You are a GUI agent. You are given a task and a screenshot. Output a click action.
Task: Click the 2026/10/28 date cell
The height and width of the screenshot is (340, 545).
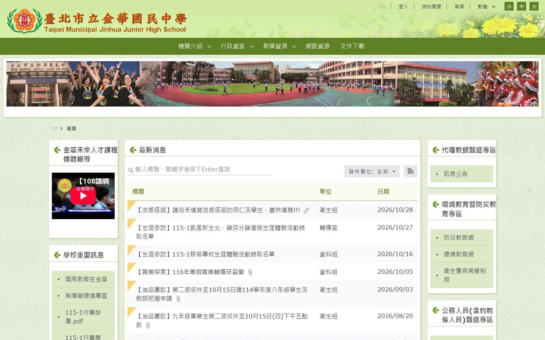395,210
